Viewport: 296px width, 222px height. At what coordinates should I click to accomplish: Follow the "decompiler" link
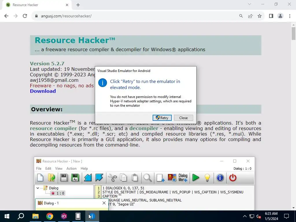click(x=144, y=128)
